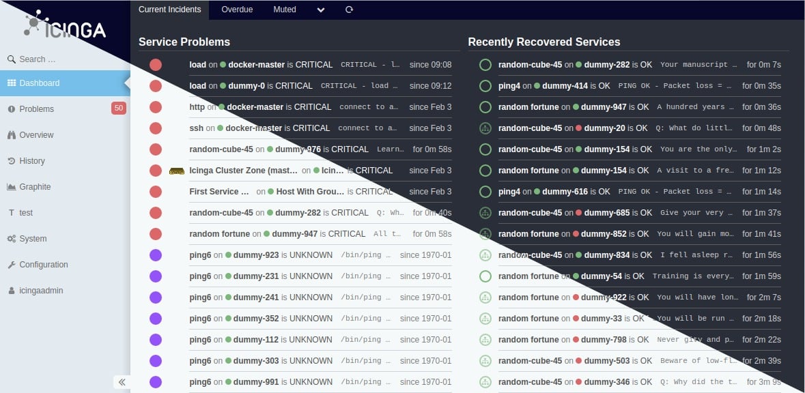Switch to the Overdue tab
The height and width of the screenshot is (393, 805).
[x=237, y=10]
